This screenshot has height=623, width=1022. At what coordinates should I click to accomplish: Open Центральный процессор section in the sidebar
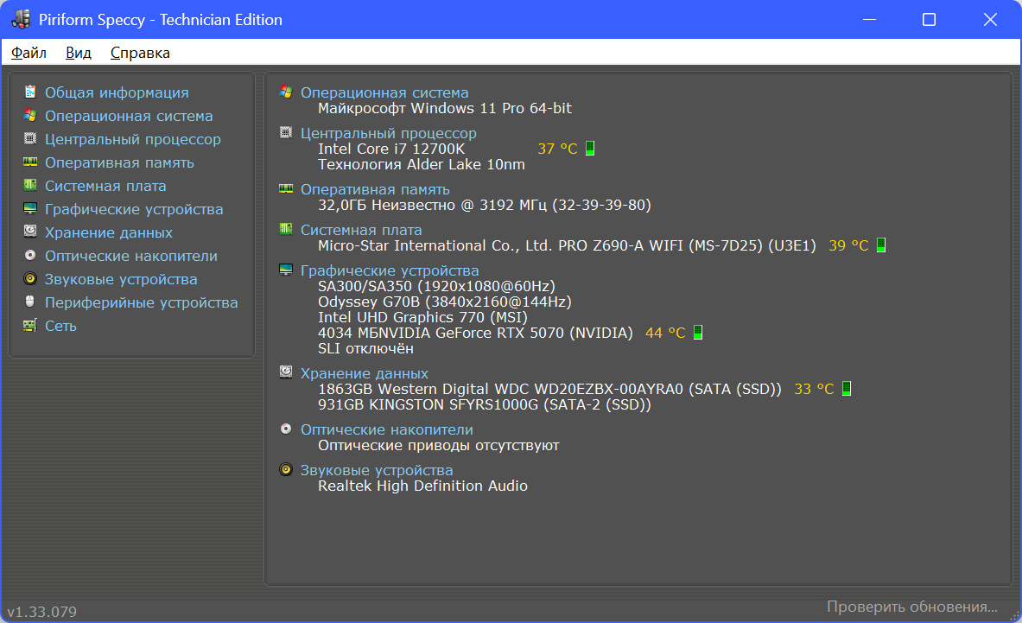[x=132, y=139]
